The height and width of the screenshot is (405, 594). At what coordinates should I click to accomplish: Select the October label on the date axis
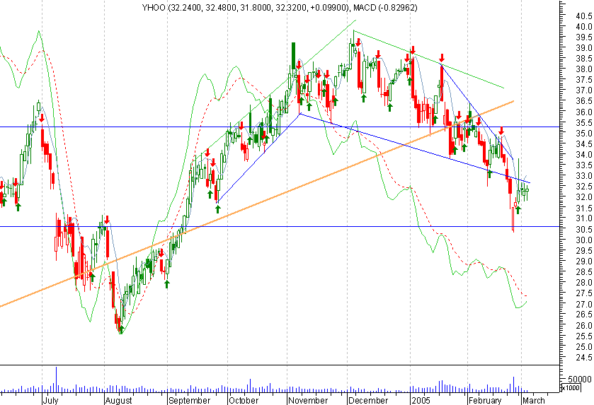(244, 400)
